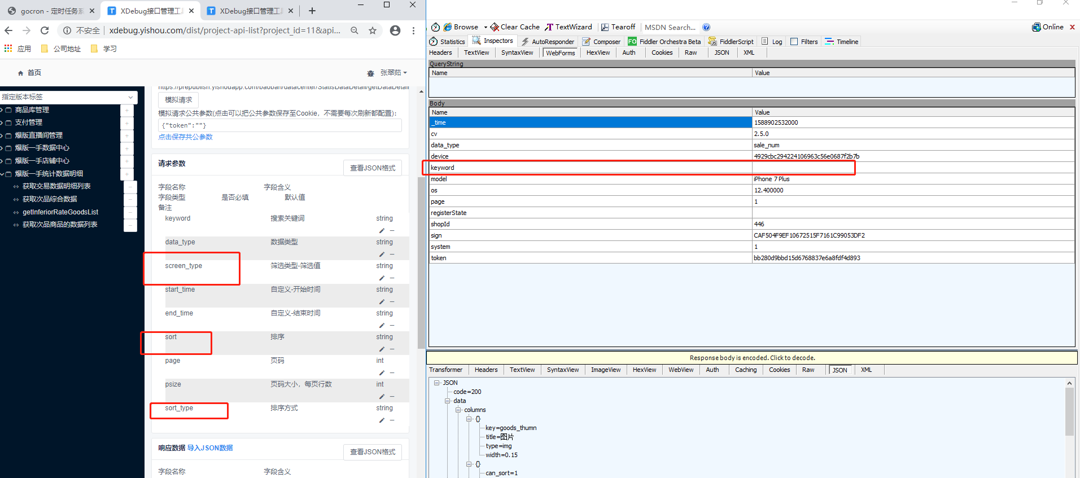The width and height of the screenshot is (1080, 478).
Task: Expand the 爆版直播间管理 folder
Action: click(2, 135)
